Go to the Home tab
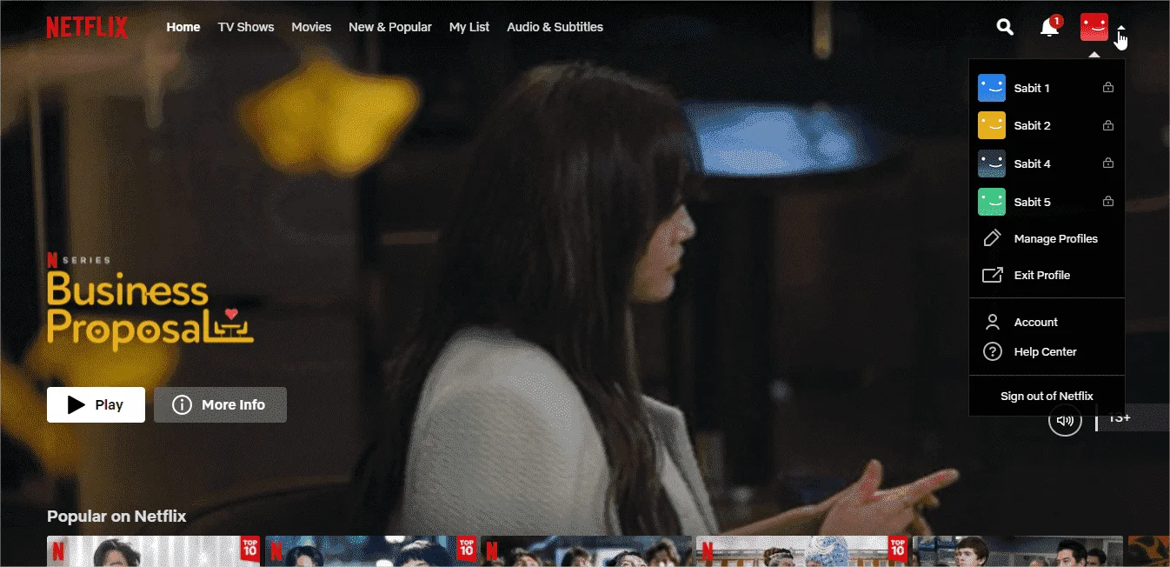1170x567 pixels. pyautogui.click(x=183, y=27)
